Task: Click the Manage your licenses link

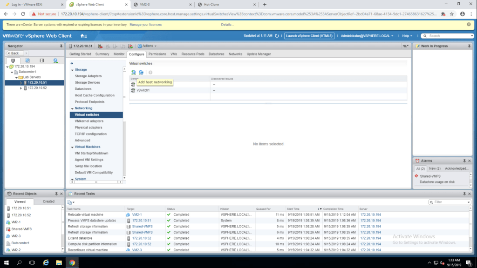Action: (146, 25)
